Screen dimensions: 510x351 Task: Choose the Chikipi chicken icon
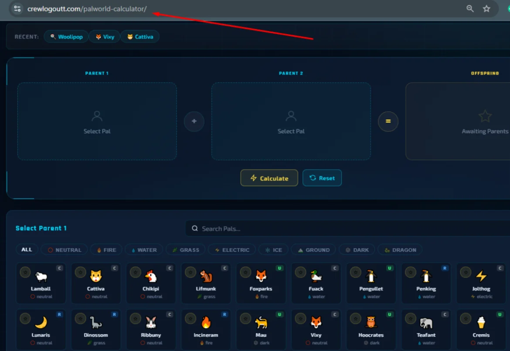[x=151, y=277]
